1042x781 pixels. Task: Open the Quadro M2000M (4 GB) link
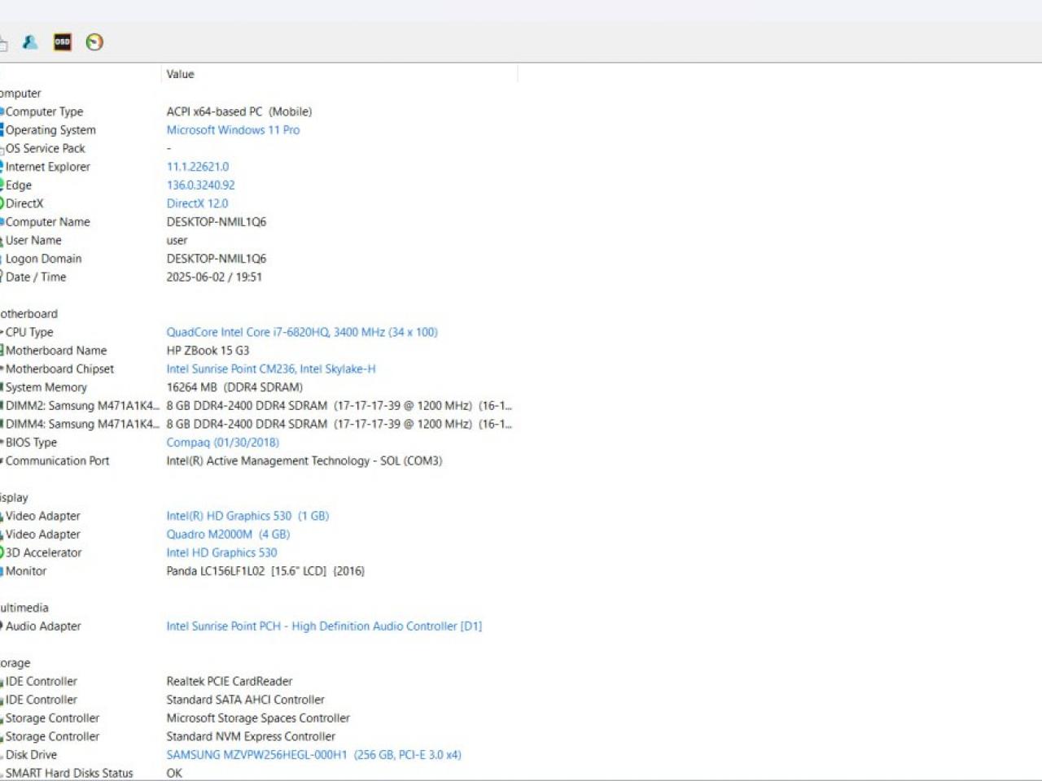(x=228, y=534)
